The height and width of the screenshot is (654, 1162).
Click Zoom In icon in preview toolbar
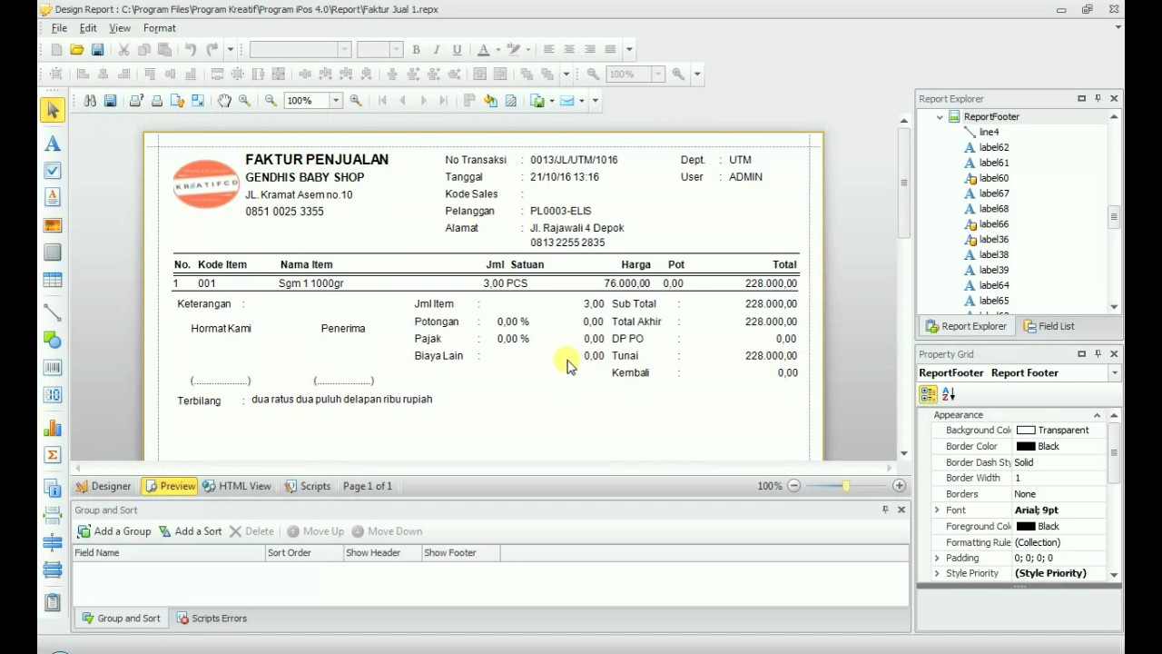(356, 101)
